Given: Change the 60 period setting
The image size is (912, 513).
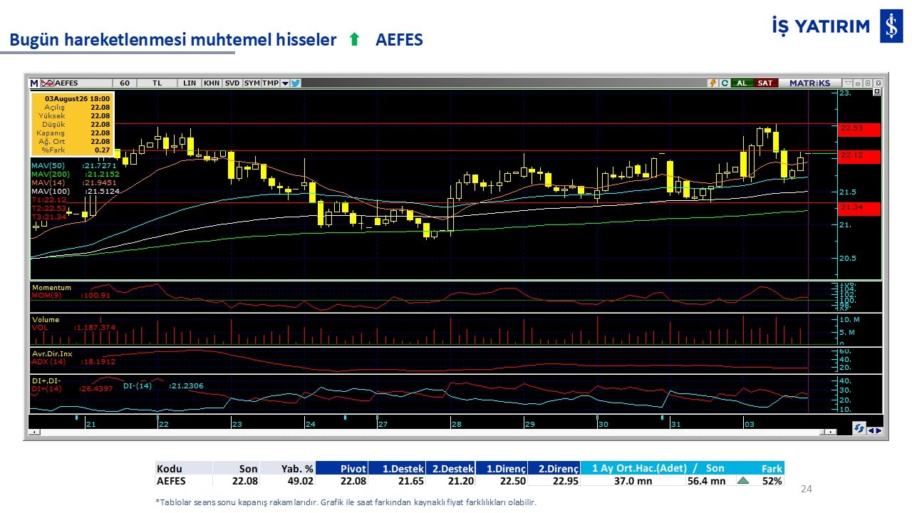Looking at the screenshot, I should 125,83.
